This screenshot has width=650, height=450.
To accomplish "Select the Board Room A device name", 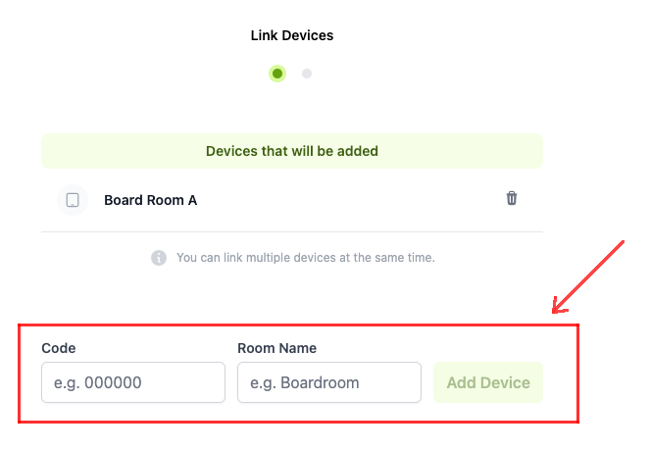I will click(150, 200).
